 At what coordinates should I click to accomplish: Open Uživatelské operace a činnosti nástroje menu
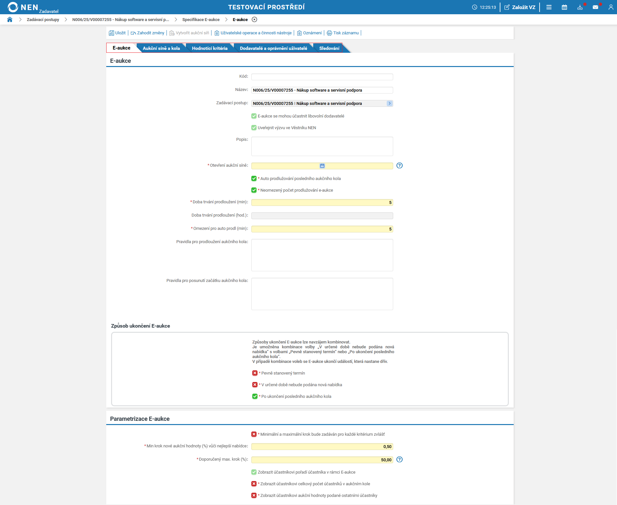[253, 33]
